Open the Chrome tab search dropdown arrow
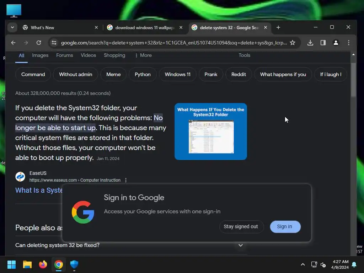364x273 pixels. [x=12, y=27]
